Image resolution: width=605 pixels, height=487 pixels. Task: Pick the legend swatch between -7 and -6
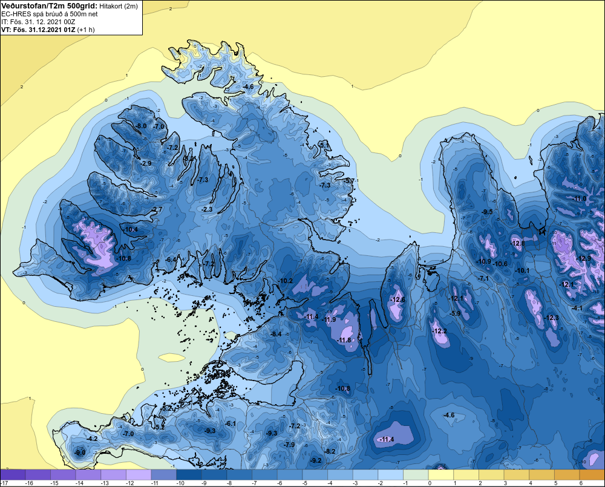tap(264, 475)
